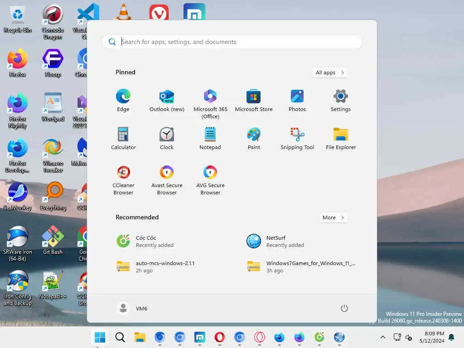
Task: Select the SeaMonkey desktop shortcut
Action: coord(18,197)
